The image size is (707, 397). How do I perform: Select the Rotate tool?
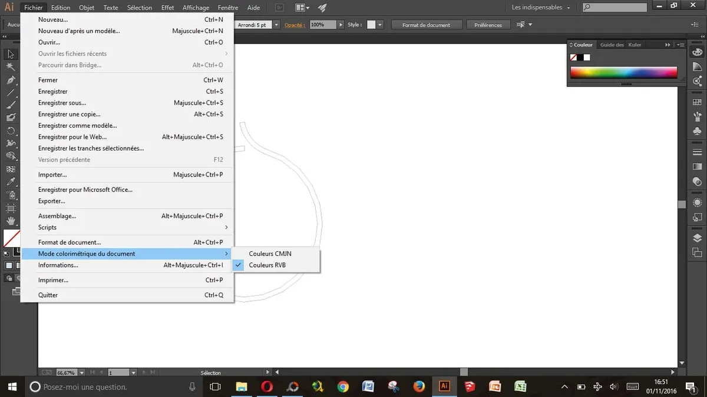point(11,131)
